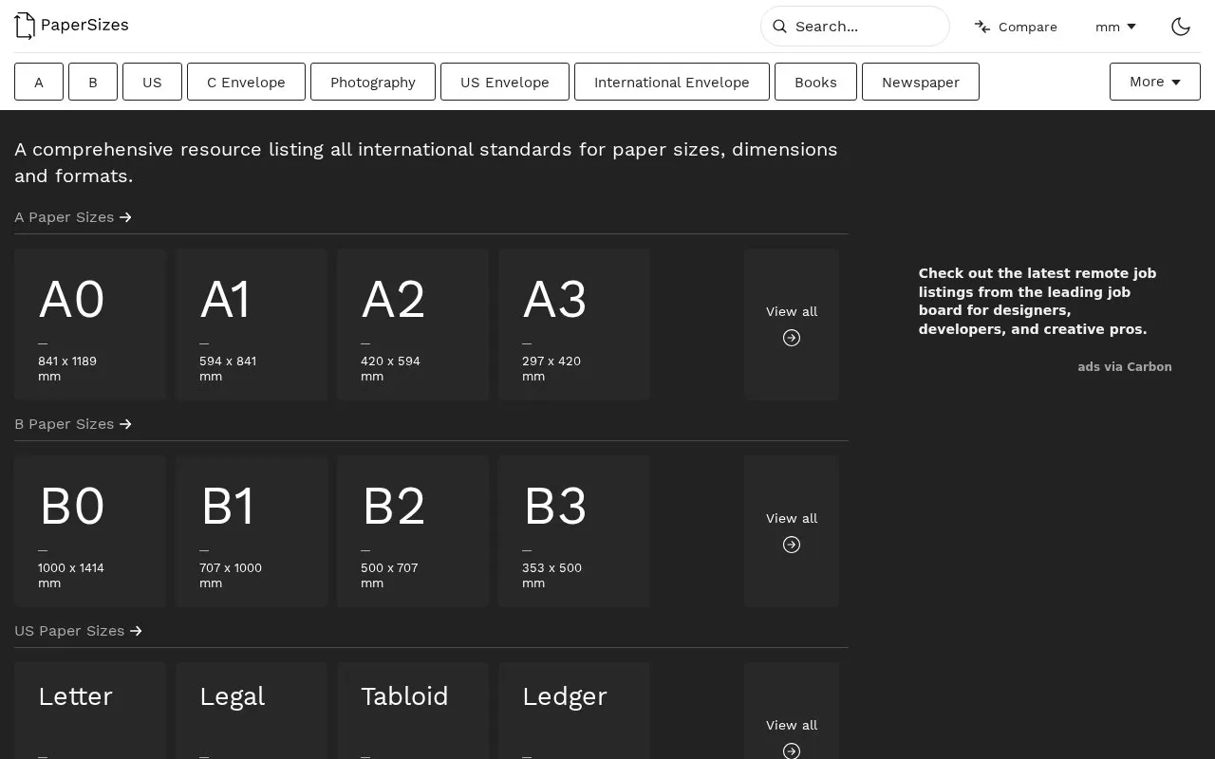Image resolution: width=1215 pixels, height=759 pixels.
Task: Click the search magnifier icon
Action: tap(779, 27)
